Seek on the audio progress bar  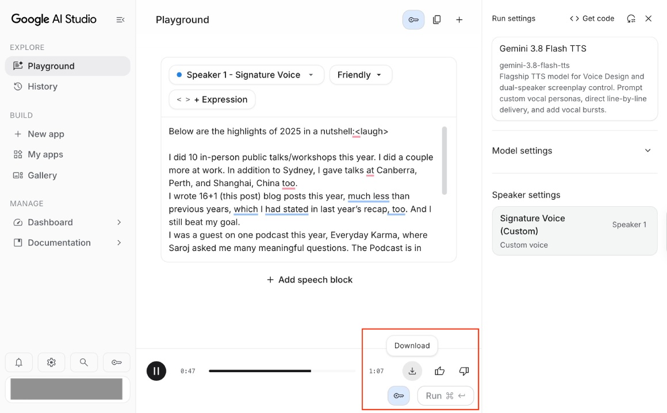282,371
